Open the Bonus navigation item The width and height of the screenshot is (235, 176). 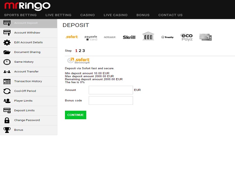coord(143,15)
